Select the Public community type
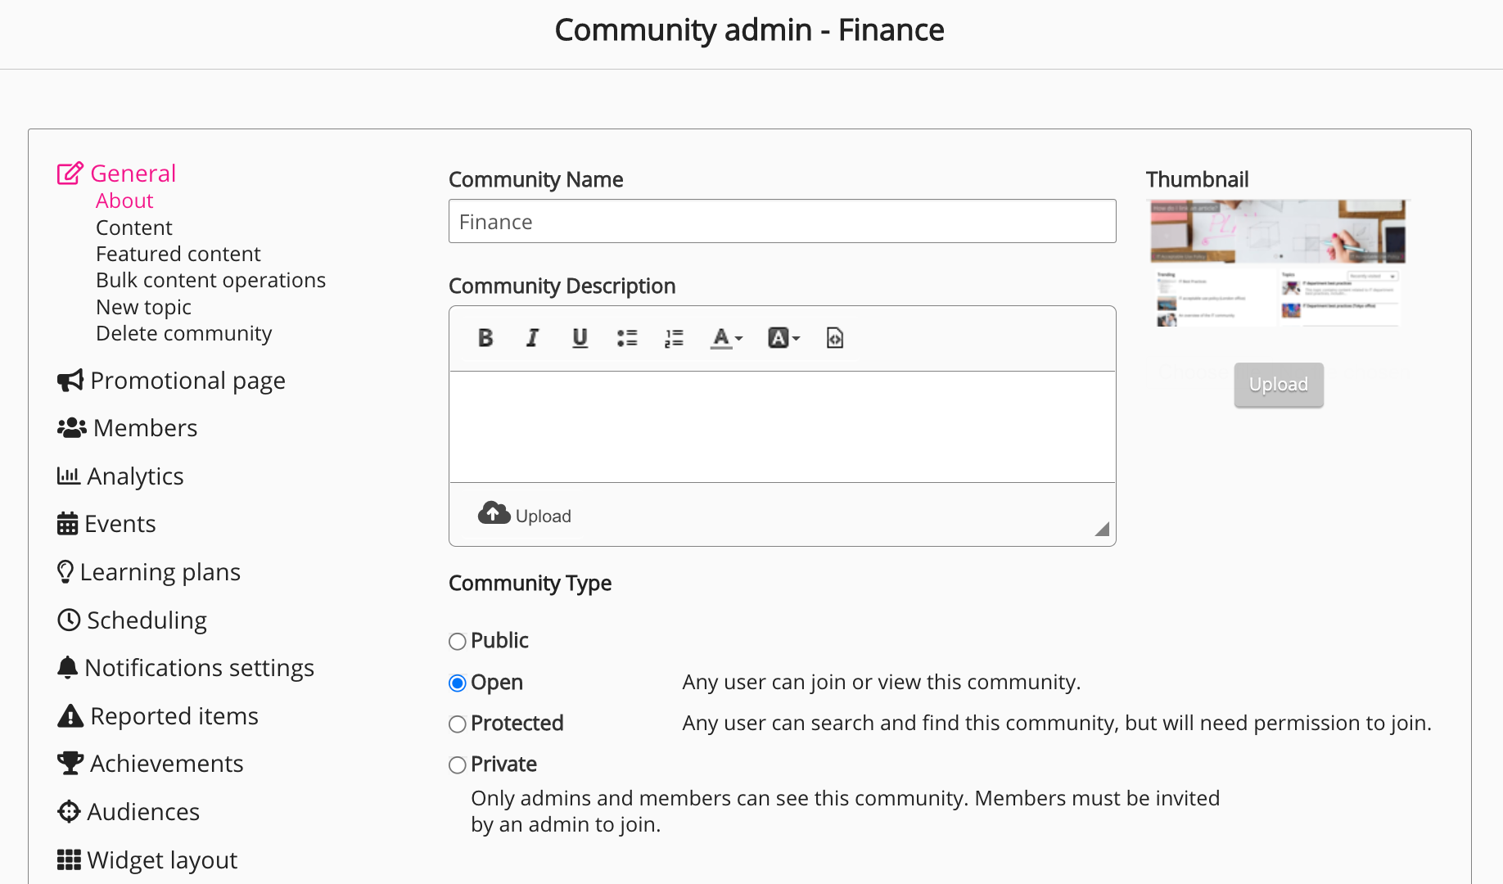 (x=458, y=642)
